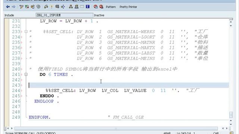Click GS_MATERIAL-MAKTX in the commented code

pos(131,48)
